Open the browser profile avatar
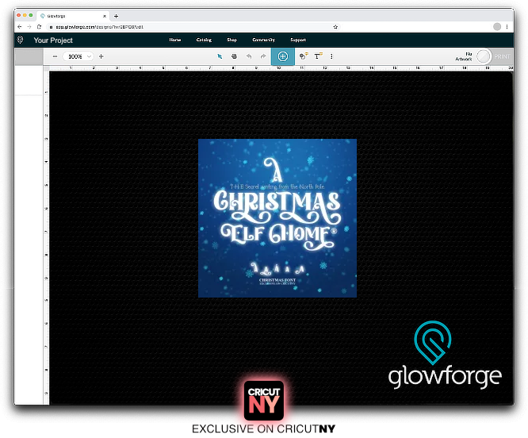Viewport: 528px width, 438px height. pos(497,27)
